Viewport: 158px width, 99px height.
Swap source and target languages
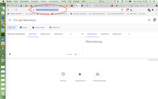pyautogui.click(x=82, y=34)
